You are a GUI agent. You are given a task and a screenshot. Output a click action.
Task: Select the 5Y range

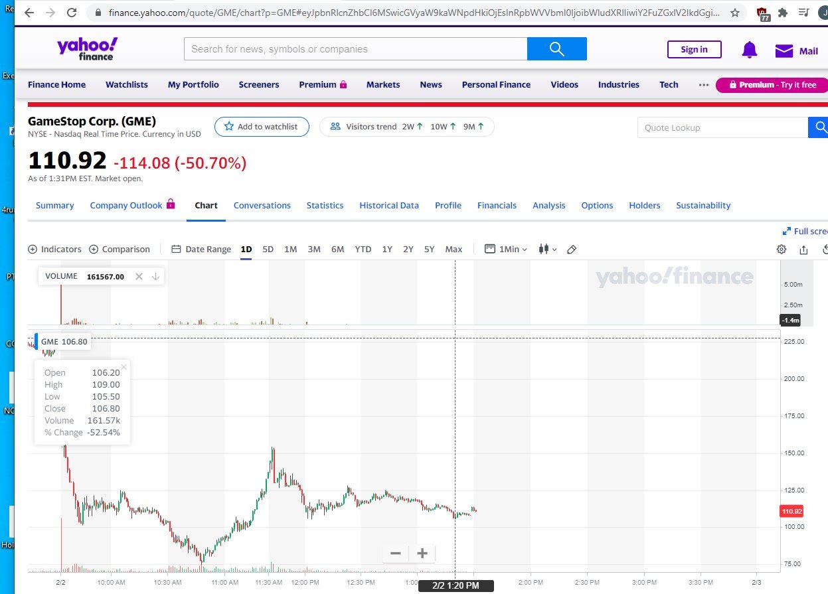tap(430, 250)
